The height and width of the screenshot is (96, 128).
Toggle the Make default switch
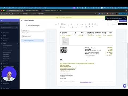point(23,36)
